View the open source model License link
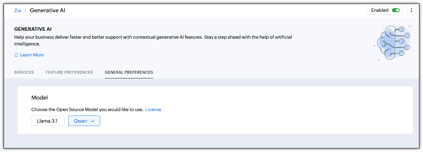423x152 pixels. 153,109
